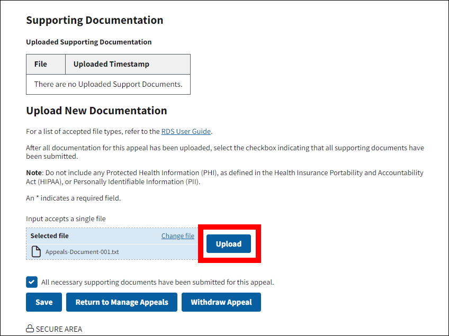Click the checkbox label about submitted supporting documents
Viewport: 449px width, 336px height.
coord(157,282)
